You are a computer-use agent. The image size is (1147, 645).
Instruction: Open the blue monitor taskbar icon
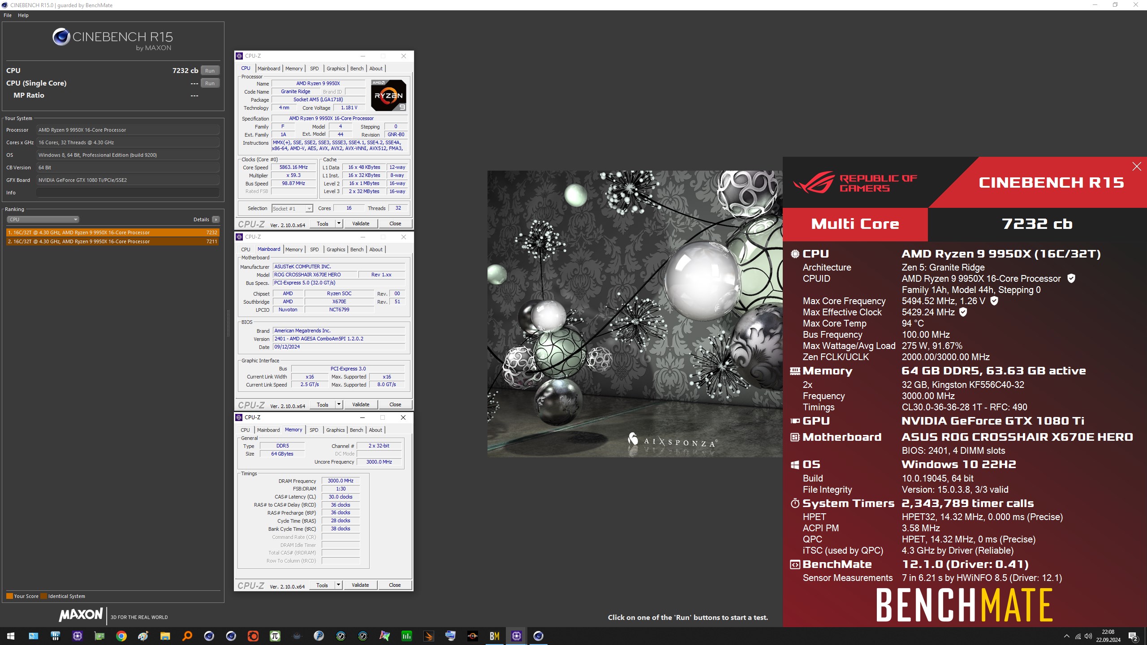click(x=450, y=636)
